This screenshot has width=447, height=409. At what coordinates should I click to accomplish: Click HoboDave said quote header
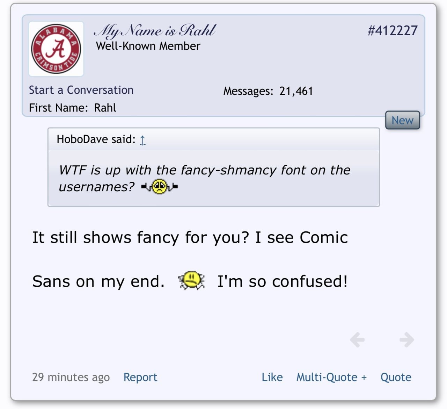pos(96,139)
